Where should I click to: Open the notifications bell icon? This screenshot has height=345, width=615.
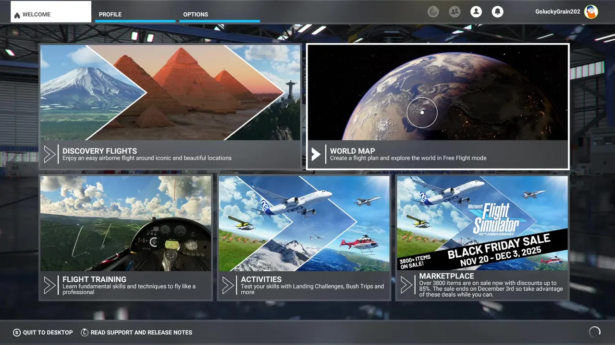(498, 12)
